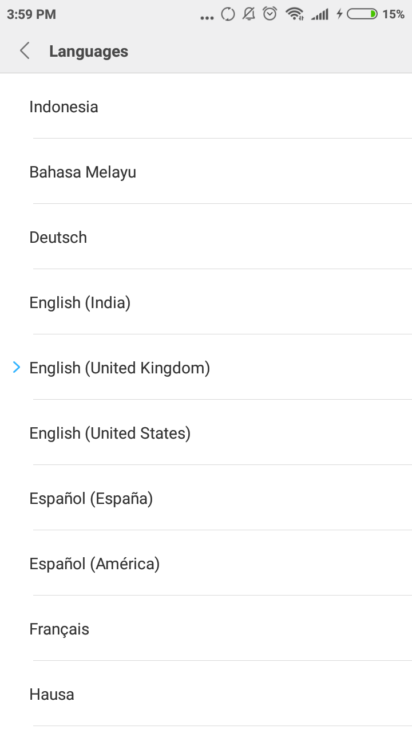Tap the cellular signal bars icon

320,14
